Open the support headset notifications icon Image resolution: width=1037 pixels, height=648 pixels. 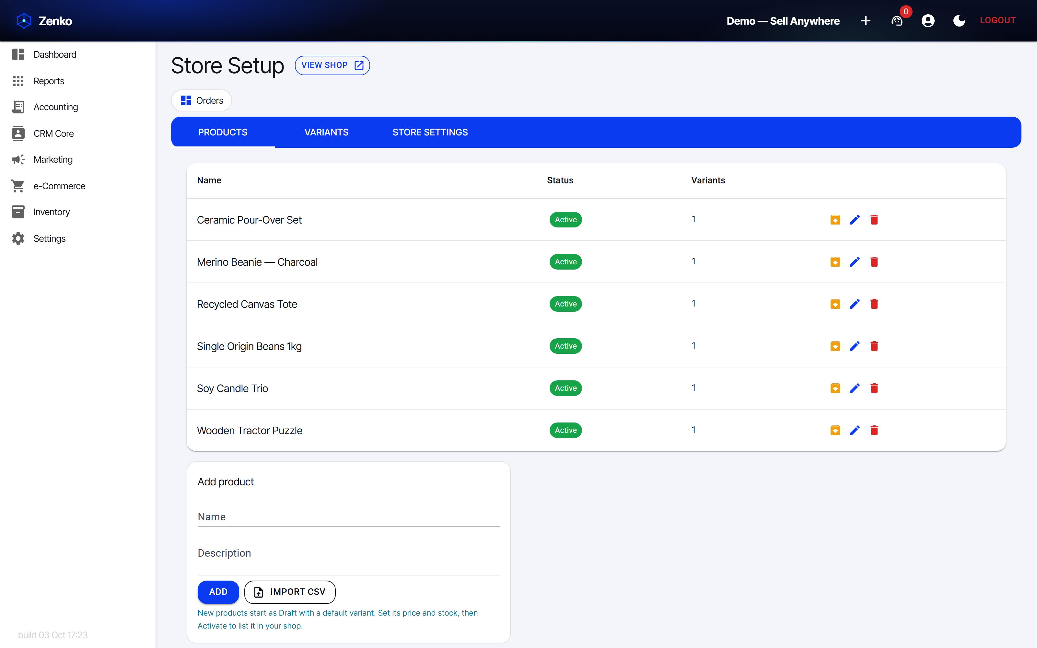(x=897, y=20)
